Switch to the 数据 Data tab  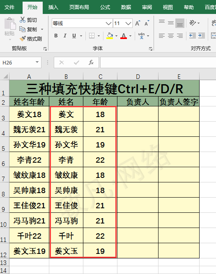tap(126, 7)
